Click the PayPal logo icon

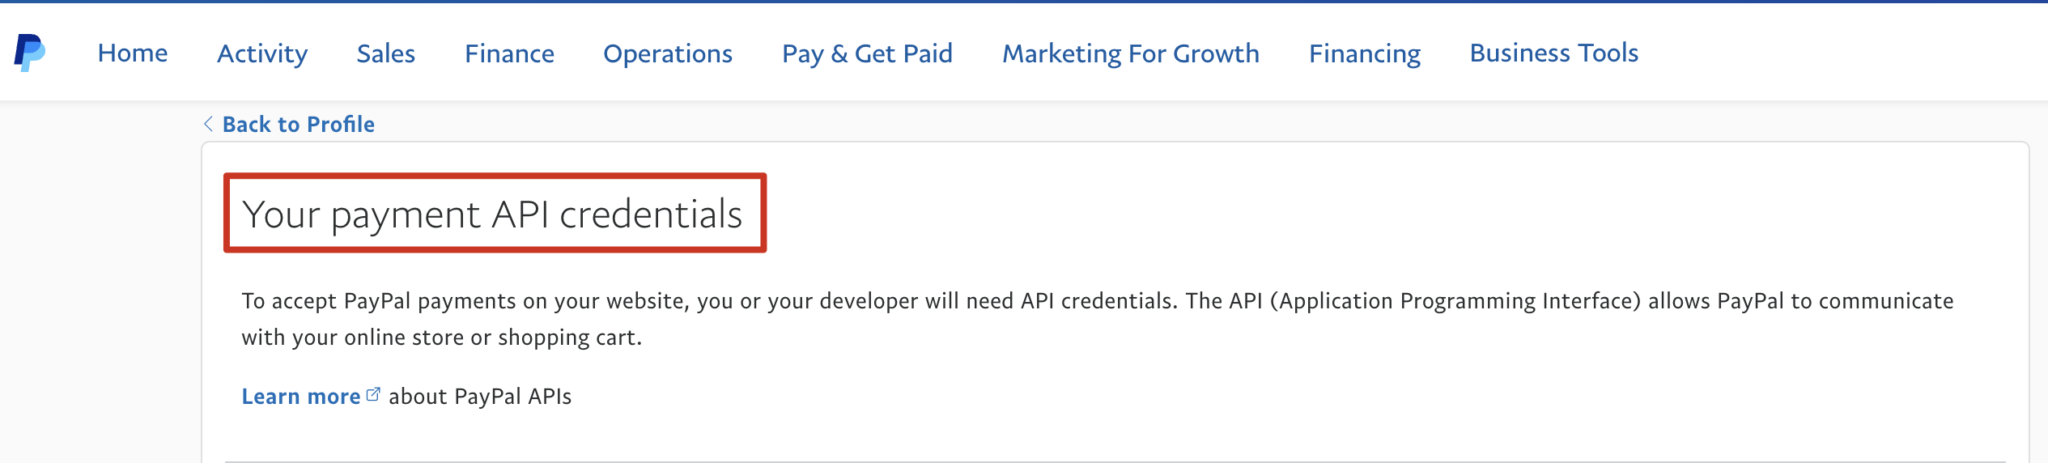coord(30,53)
